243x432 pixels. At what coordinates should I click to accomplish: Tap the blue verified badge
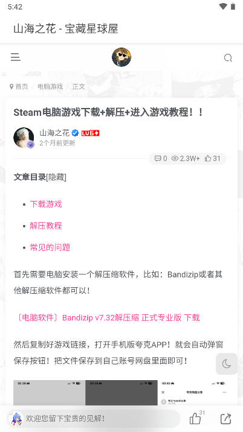coord(75,133)
